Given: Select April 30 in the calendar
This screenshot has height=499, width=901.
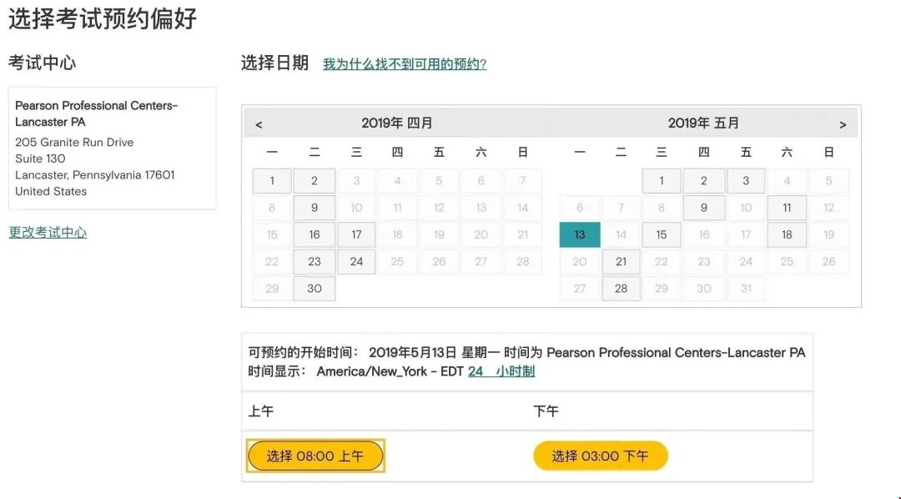Looking at the screenshot, I should 315,289.
